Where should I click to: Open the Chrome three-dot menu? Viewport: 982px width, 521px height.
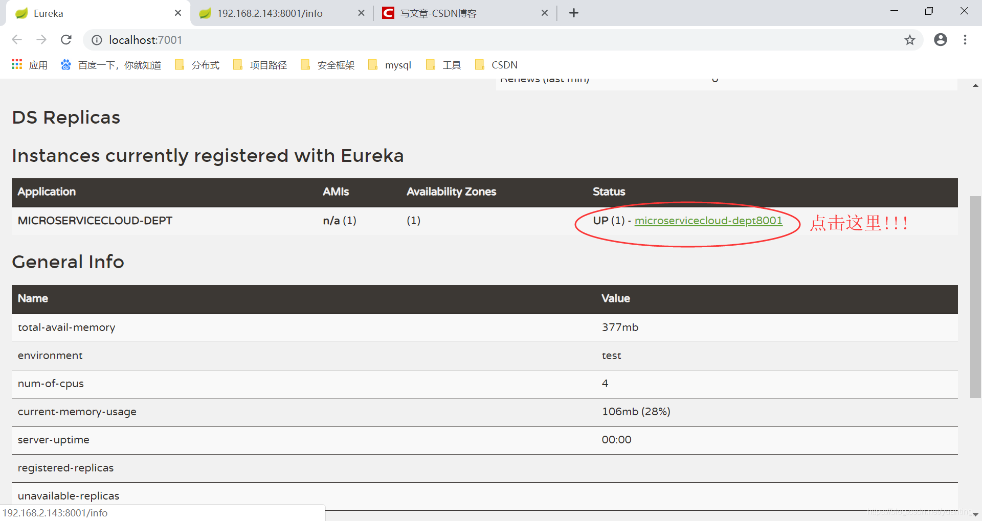click(x=965, y=40)
